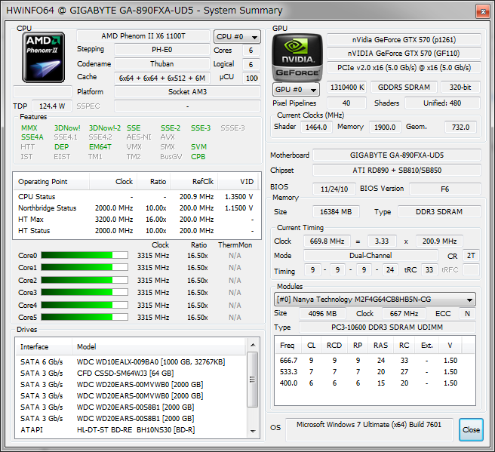Click the Close button

click(x=471, y=429)
